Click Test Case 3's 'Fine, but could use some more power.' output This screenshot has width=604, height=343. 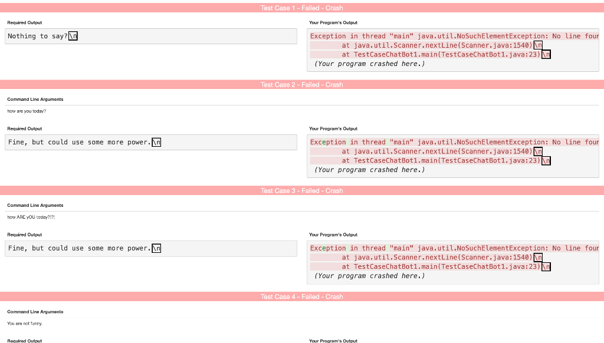pyautogui.click(x=151, y=248)
